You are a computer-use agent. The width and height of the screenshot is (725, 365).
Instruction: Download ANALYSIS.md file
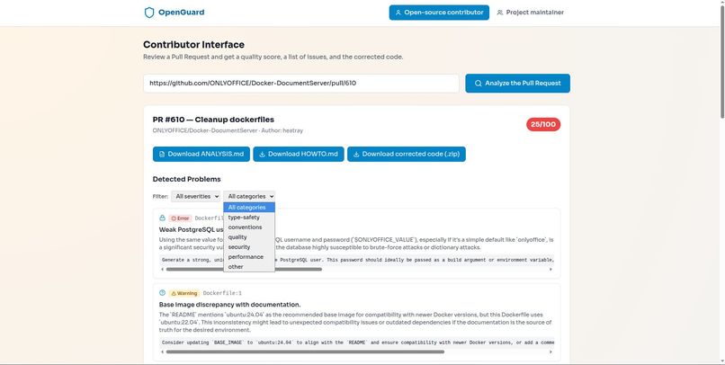[201, 154]
